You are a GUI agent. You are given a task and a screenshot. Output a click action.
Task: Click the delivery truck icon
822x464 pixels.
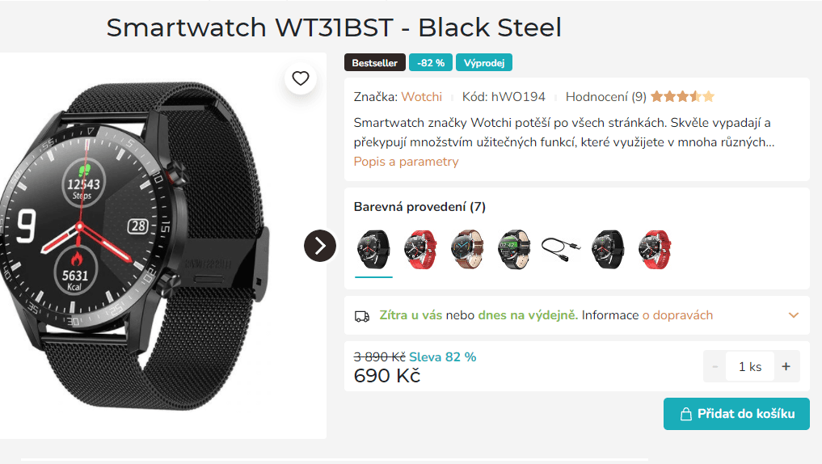tap(362, 316)
